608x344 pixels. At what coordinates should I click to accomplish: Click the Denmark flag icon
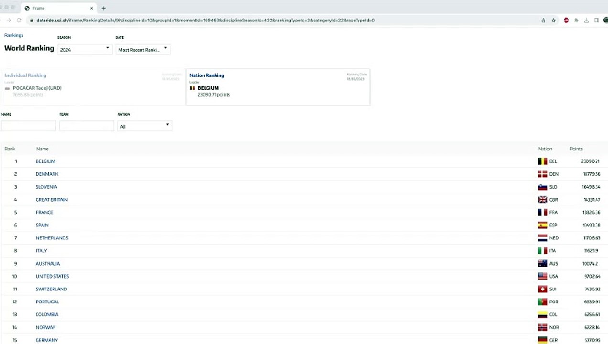(543, 174)
